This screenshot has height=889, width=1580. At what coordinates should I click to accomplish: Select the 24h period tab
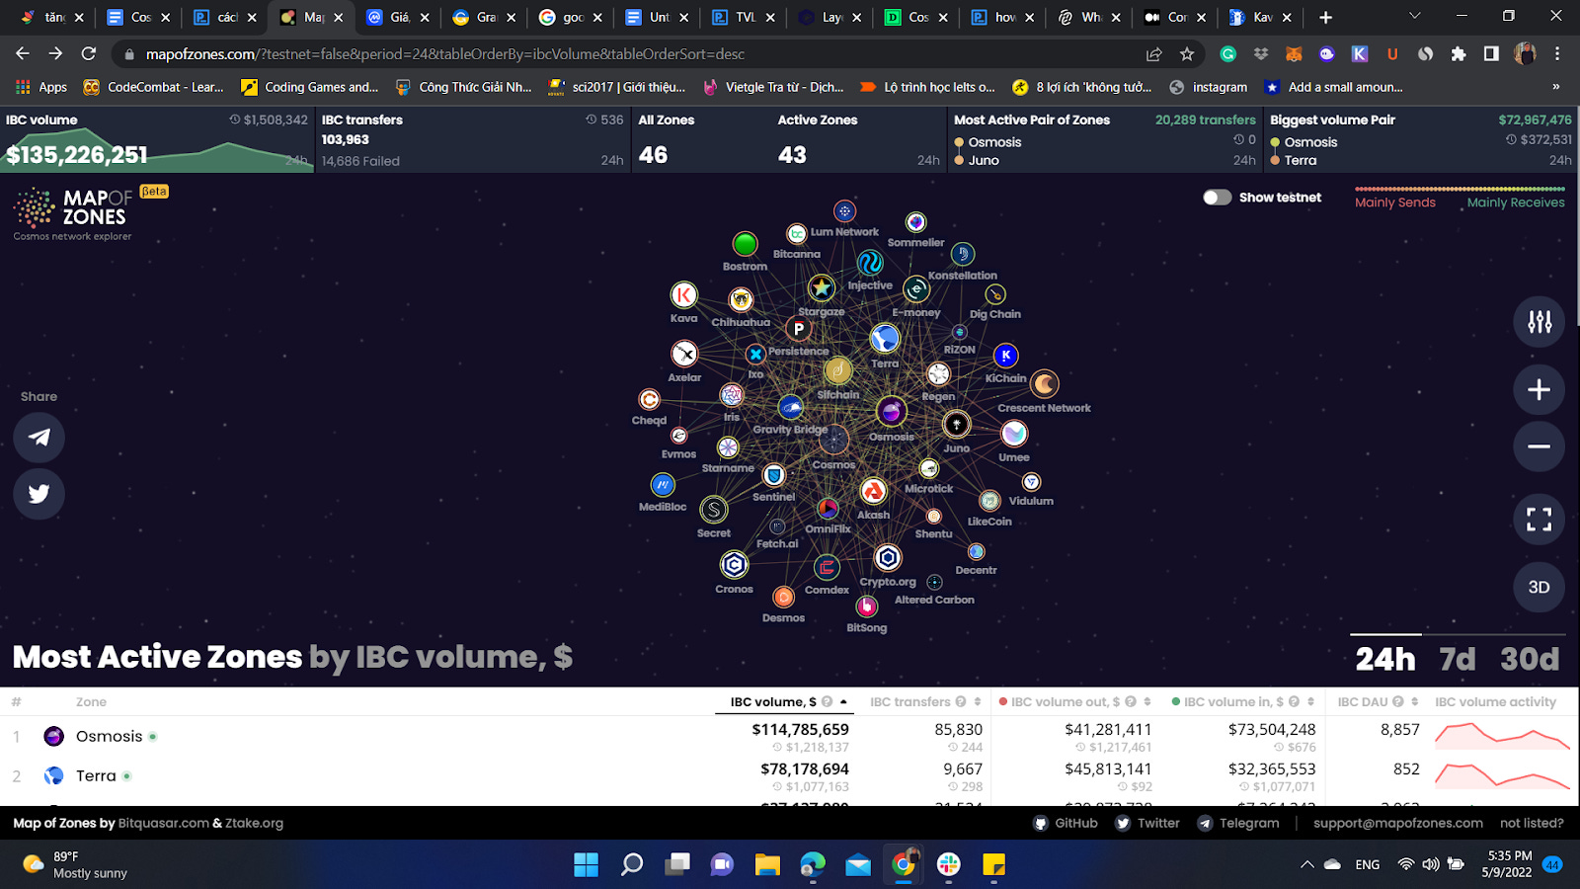click(1385, 659)
